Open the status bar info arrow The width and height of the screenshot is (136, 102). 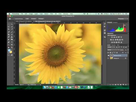point(41,85)
